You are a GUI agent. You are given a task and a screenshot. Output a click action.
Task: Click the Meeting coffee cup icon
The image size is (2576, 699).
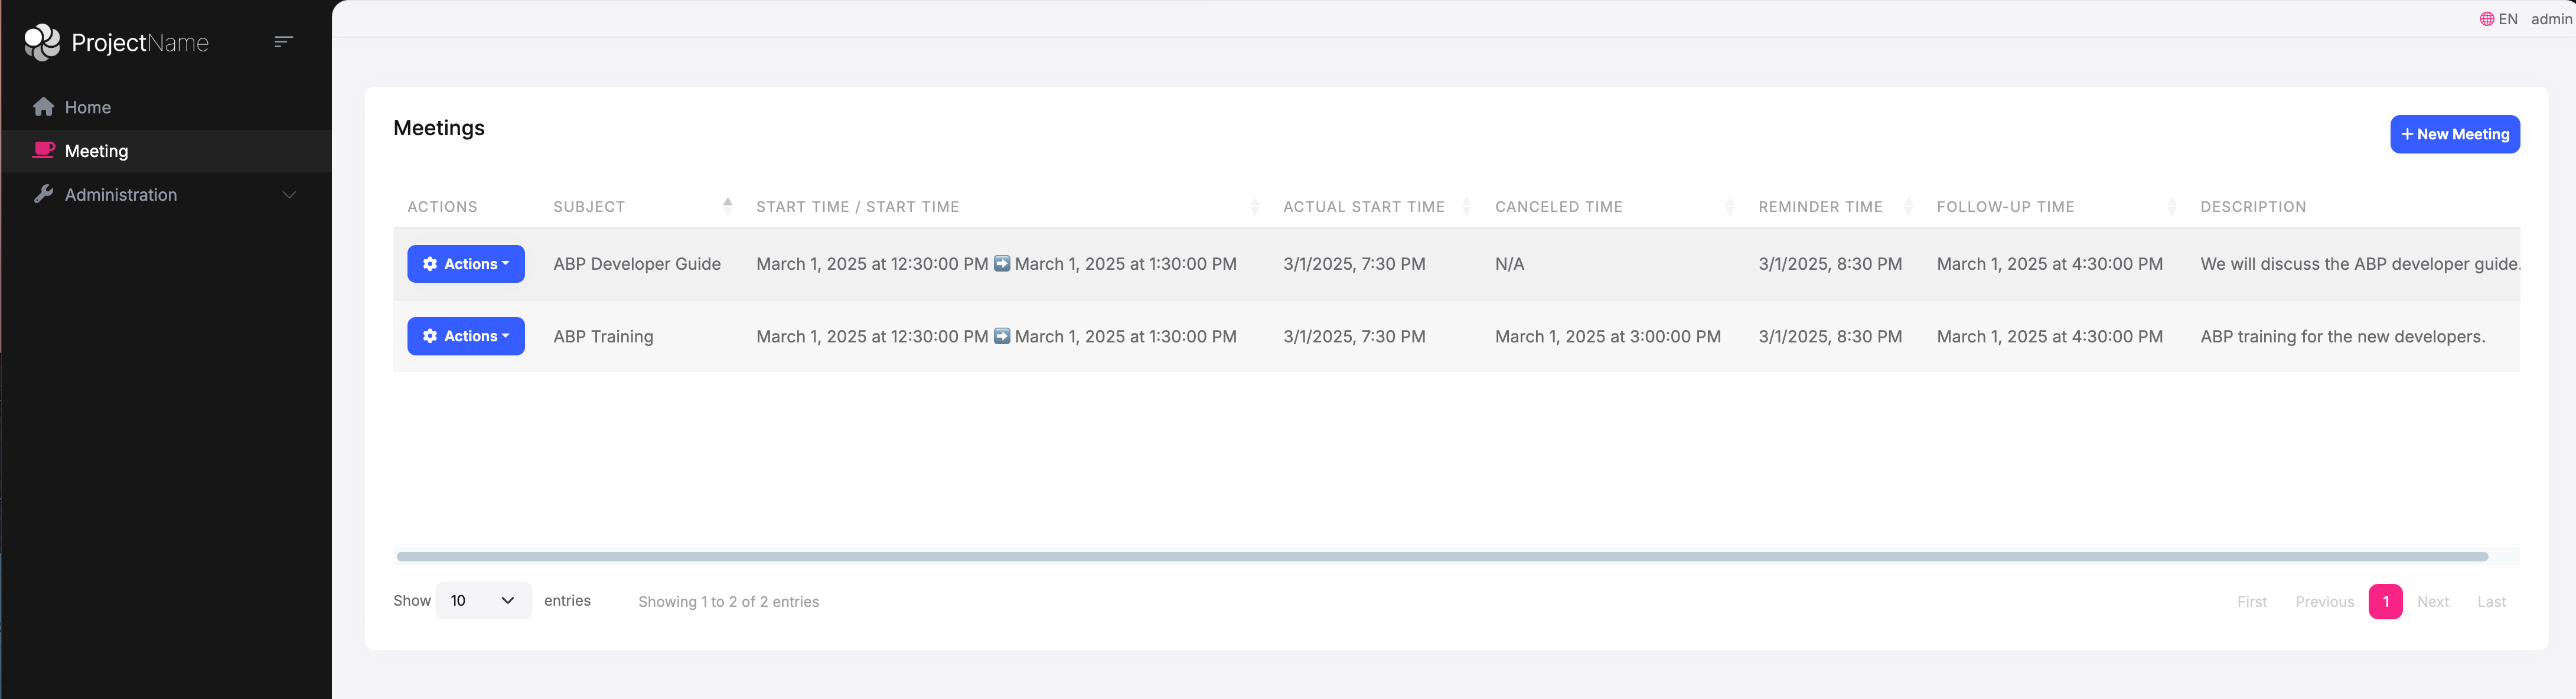[x=43, y=151]
